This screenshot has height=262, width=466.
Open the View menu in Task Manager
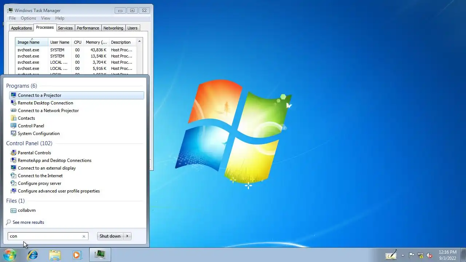(x=46, y=18)
